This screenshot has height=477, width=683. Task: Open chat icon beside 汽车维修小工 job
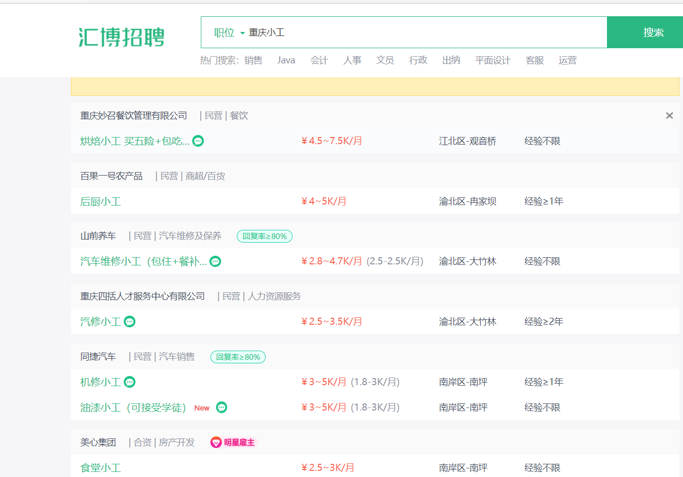point(215,261)
